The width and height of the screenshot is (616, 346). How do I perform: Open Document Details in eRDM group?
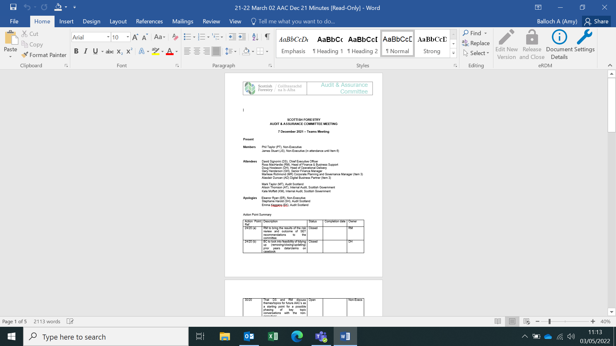click(x=559, y=45)
